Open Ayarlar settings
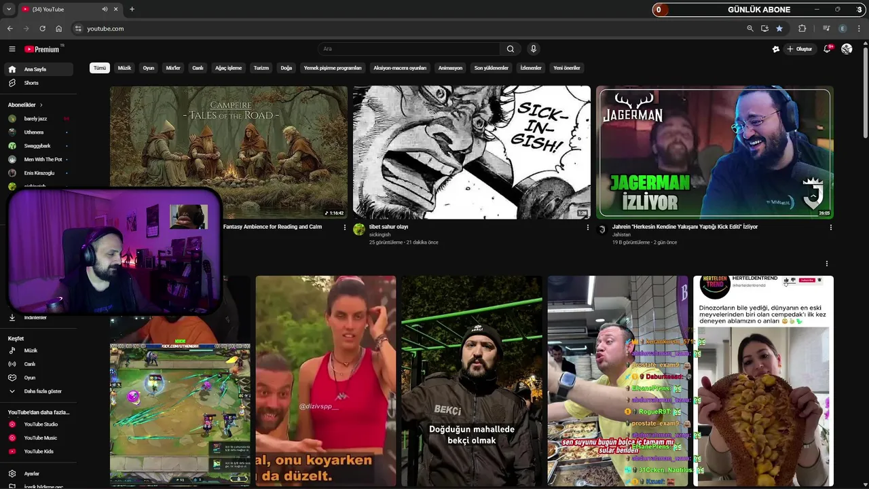This screenshot has height=489, width=869. pyautogui.click(x=40, y=474)
